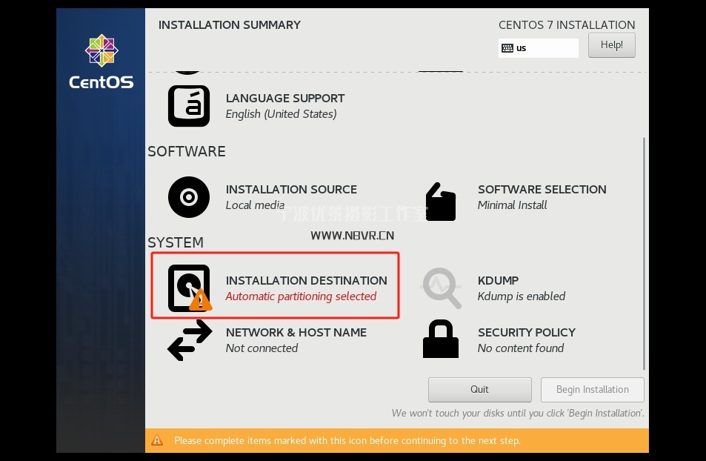
Task: Click the Security Policy padlock icon
Action: [x=441, y=340]
